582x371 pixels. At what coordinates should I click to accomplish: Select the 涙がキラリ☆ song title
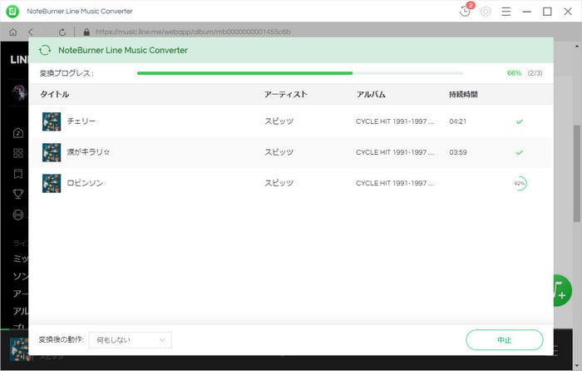point(88,152)
